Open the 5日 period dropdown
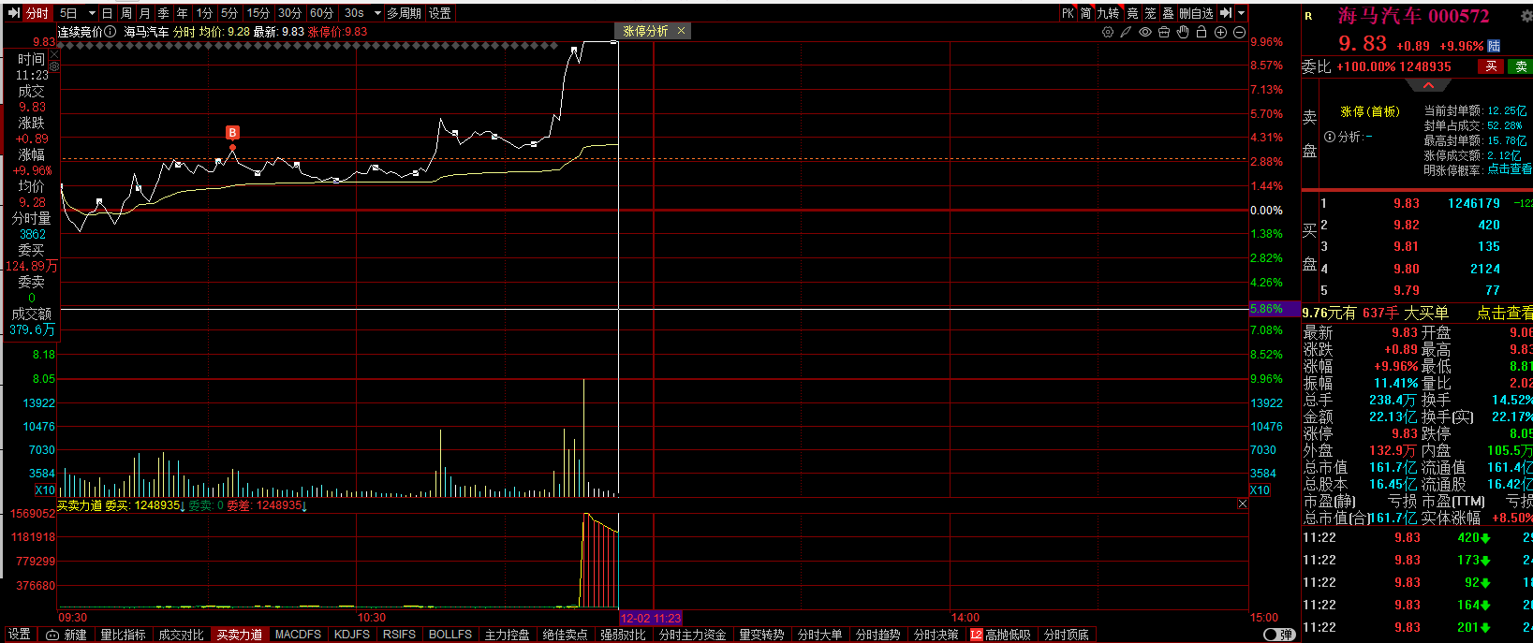 pos(92,13)
